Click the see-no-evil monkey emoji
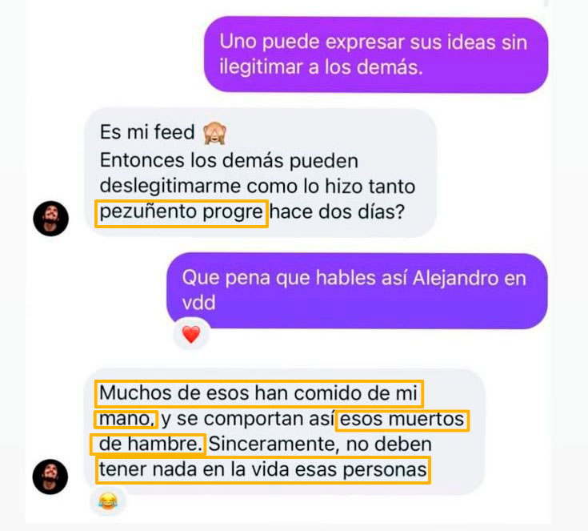Viewport: 588px width, 531px height. [214, 133]
